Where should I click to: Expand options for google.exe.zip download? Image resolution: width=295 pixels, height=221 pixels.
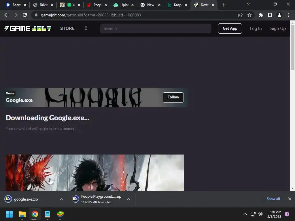click(61, 199)
